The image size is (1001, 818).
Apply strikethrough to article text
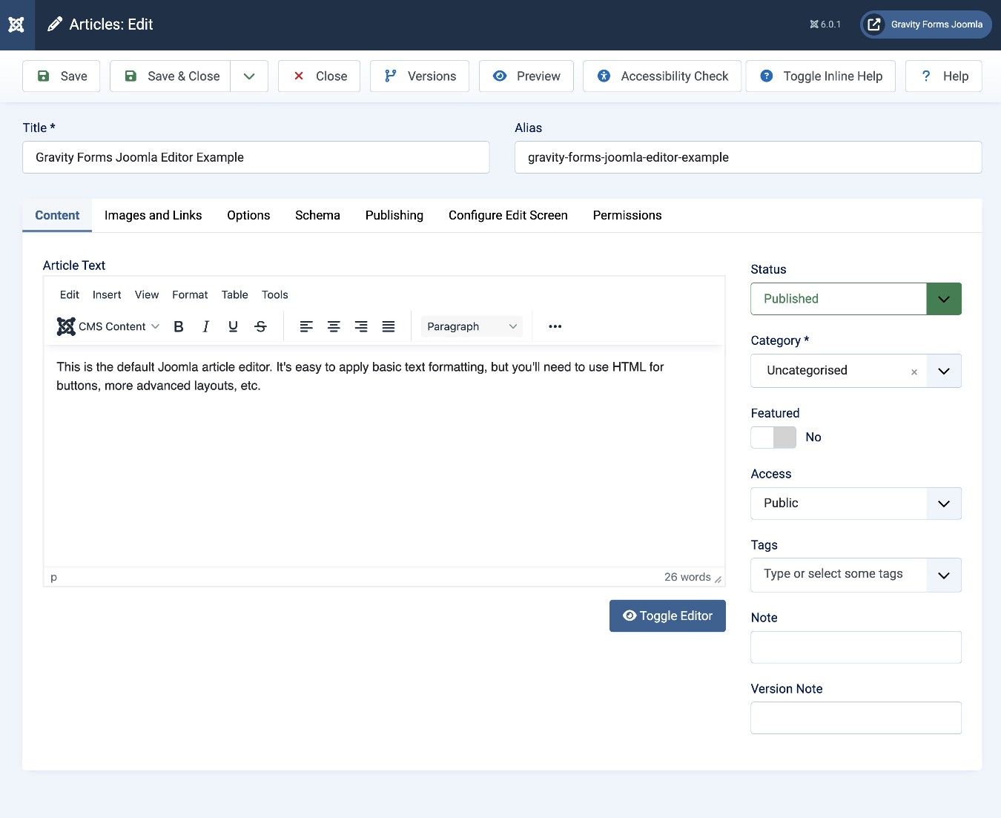[x=260, y=326]
